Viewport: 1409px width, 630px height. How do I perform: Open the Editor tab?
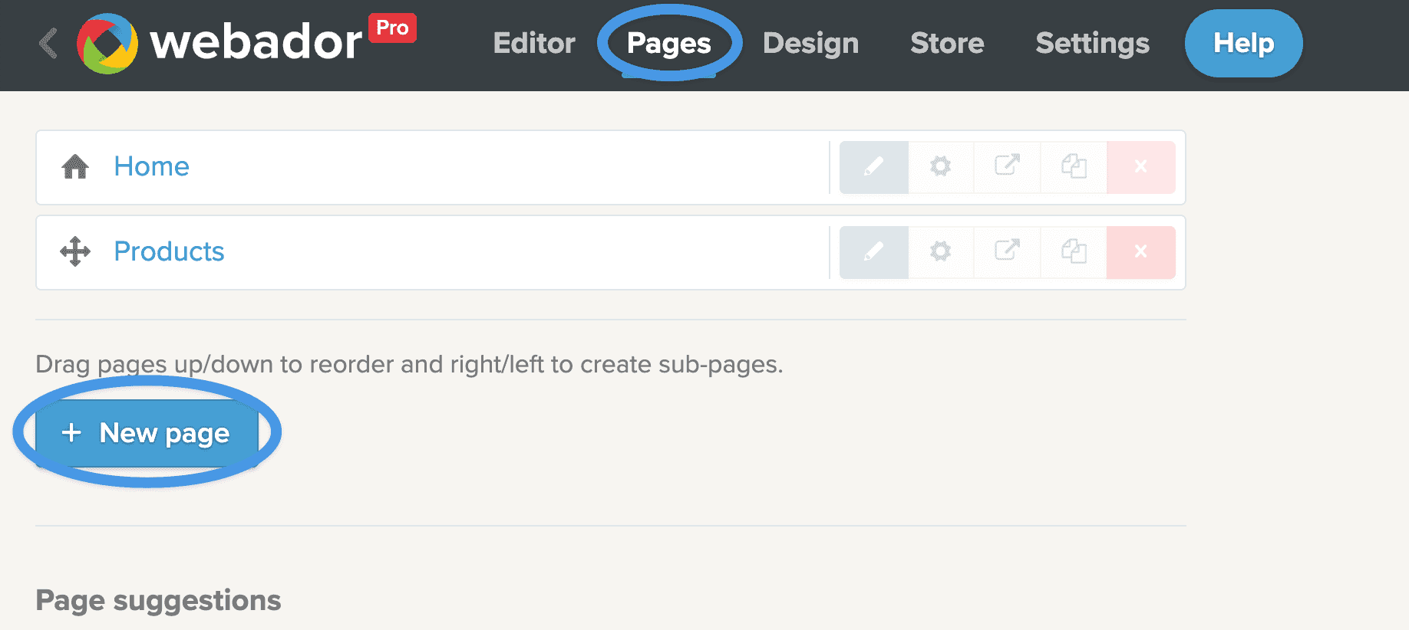click(x=534, y=43)
